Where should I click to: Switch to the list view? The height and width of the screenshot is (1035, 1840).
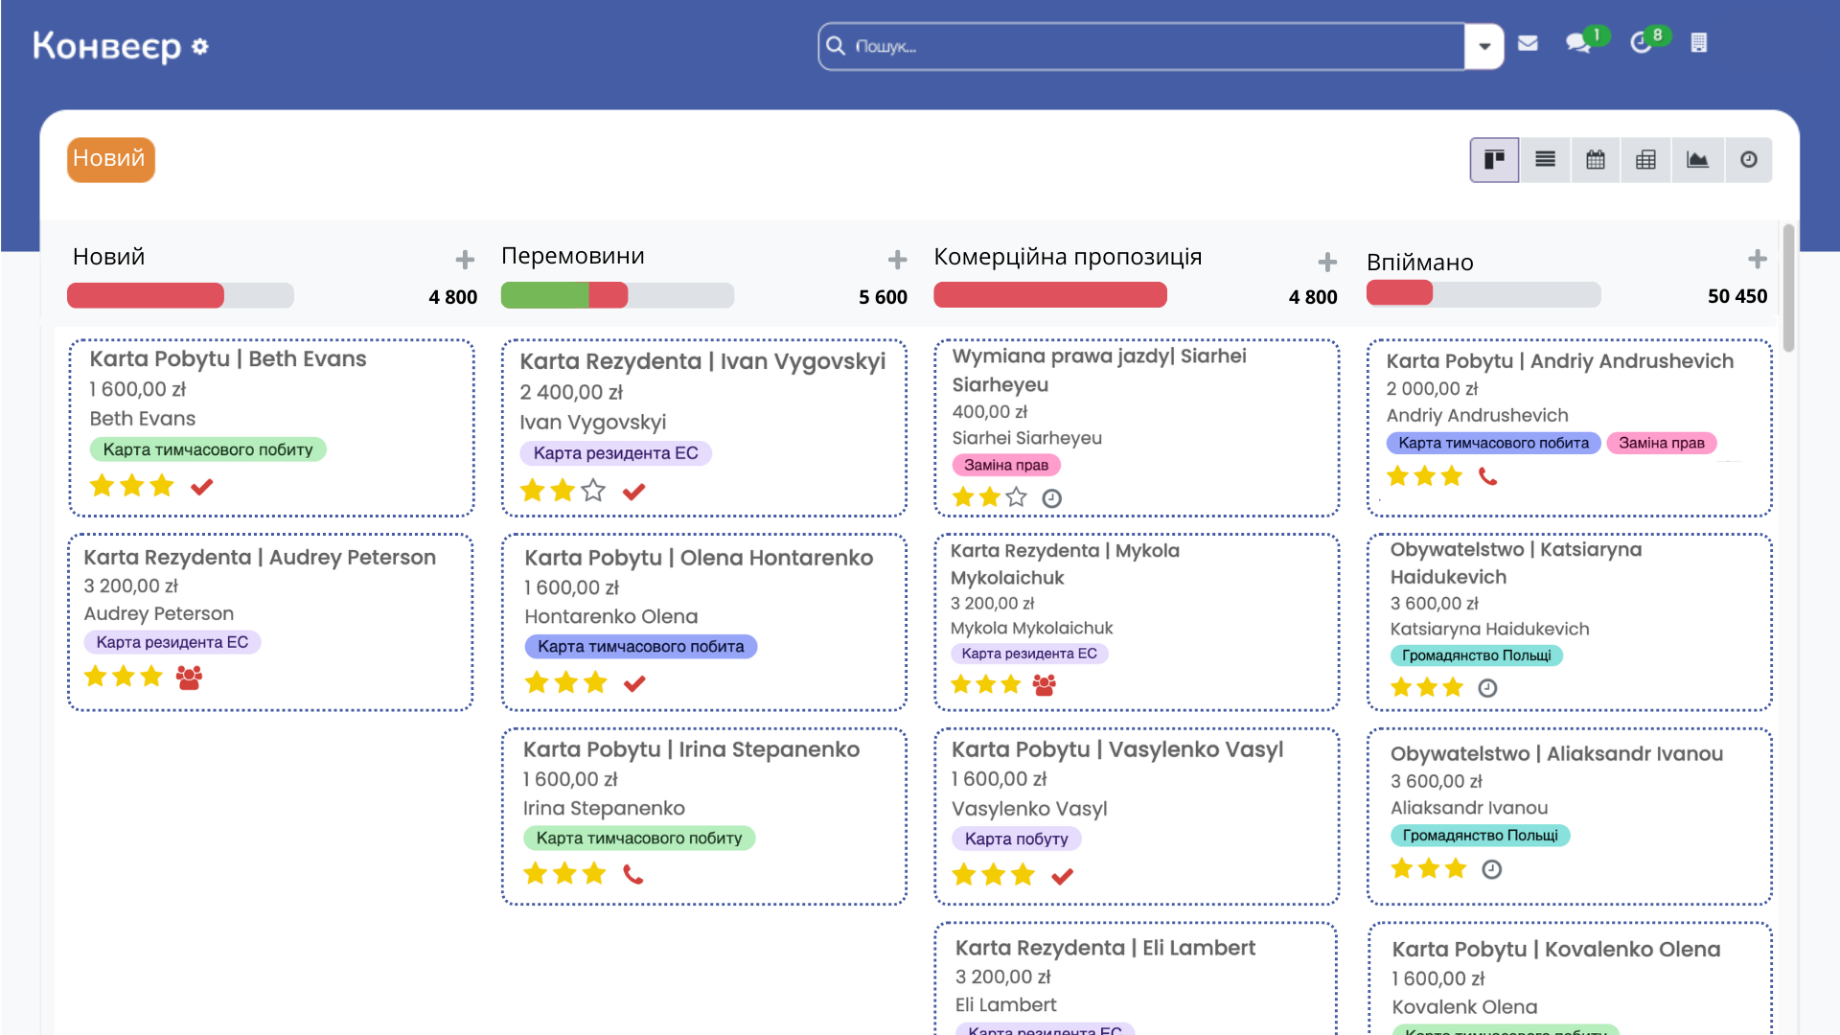pos(1545,159)
